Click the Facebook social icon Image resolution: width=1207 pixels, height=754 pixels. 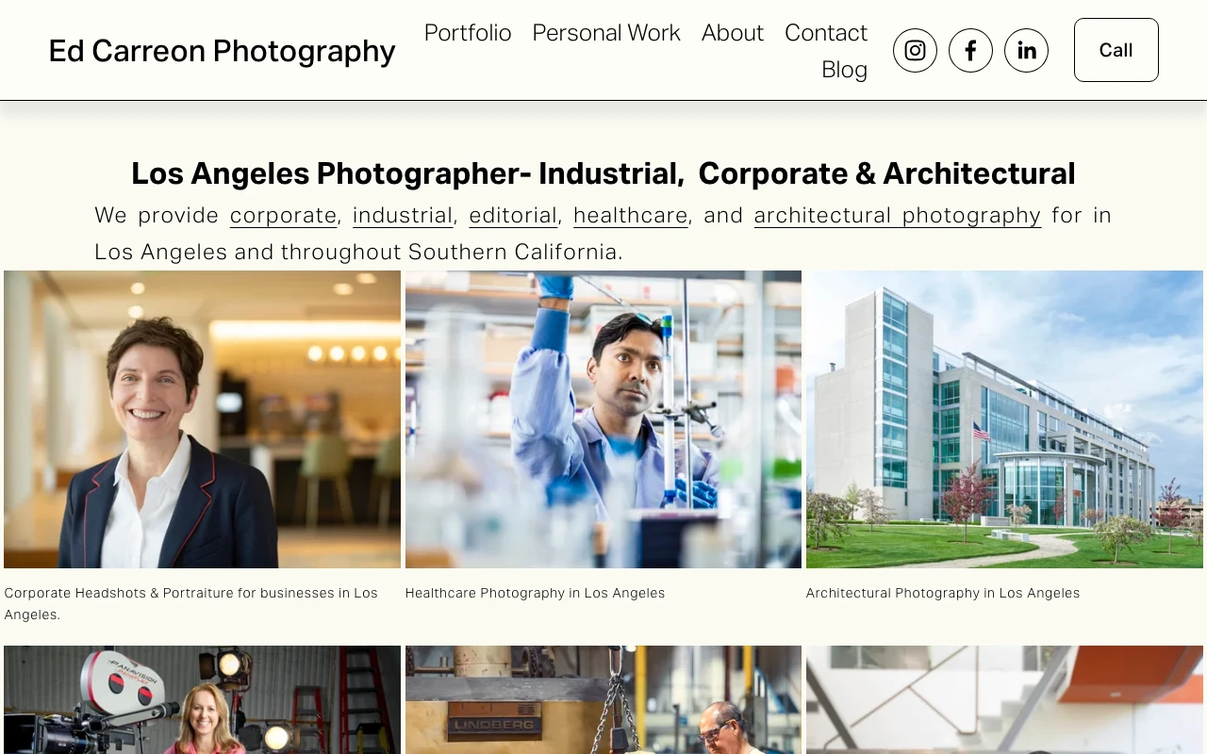click(970, 51)
